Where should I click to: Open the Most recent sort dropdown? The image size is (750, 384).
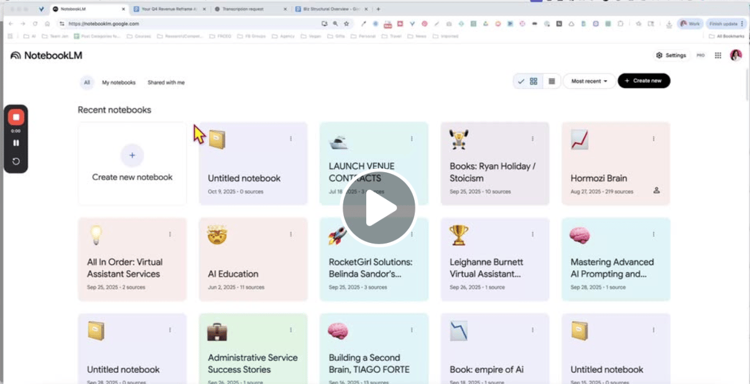pos(589,81)
